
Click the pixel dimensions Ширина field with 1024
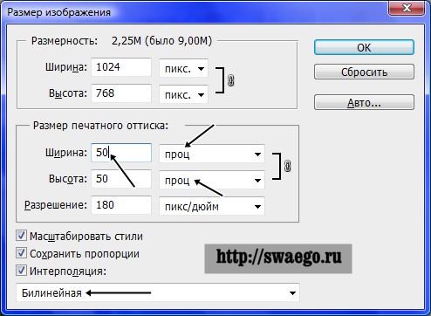click(x=121, y=67)
